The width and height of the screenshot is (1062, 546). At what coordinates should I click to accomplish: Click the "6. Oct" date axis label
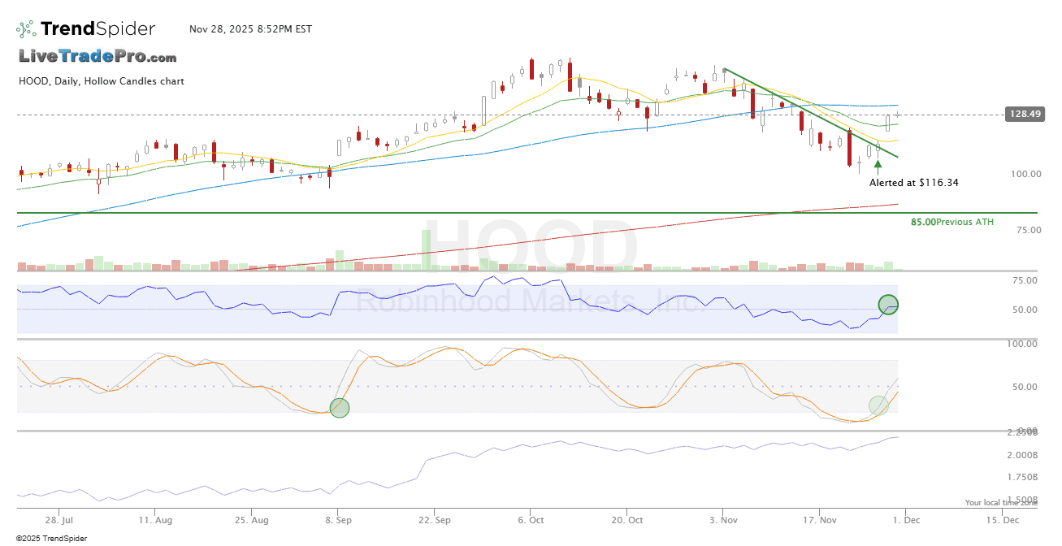pos(531,518)
